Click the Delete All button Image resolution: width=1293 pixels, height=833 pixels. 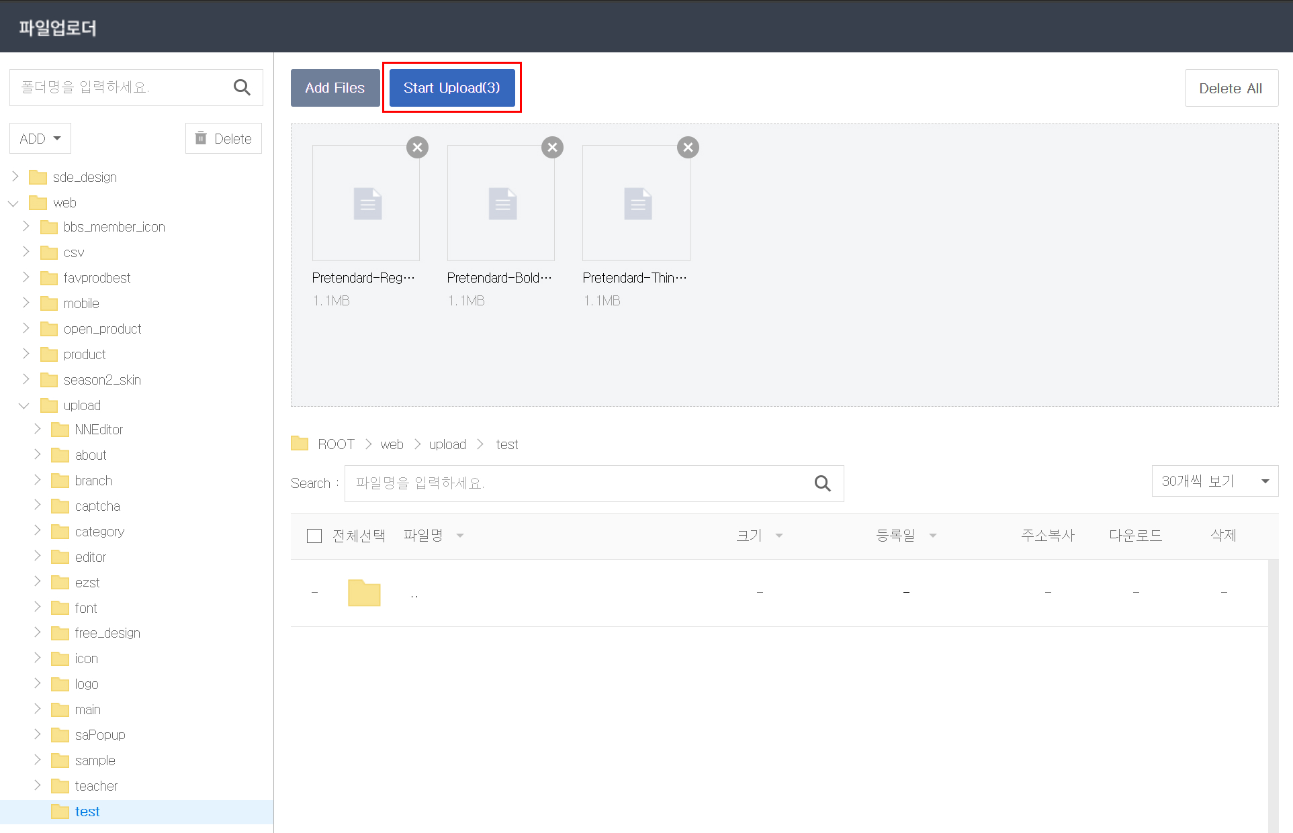1231,88
